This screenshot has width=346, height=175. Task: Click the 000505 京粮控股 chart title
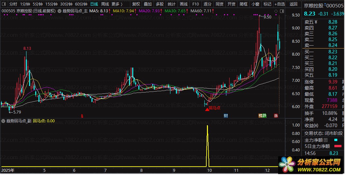pos(28,11)
